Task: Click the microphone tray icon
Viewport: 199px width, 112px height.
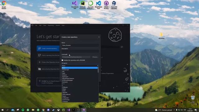Action: click(x=177, y=110)
